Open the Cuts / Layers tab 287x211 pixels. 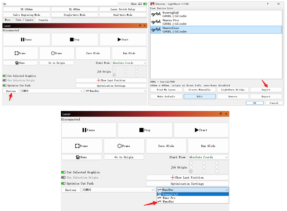[24, 20]
